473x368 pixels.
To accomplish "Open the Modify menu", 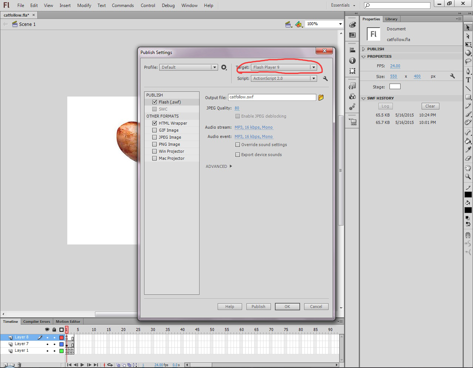I will (x=84, y=6).
